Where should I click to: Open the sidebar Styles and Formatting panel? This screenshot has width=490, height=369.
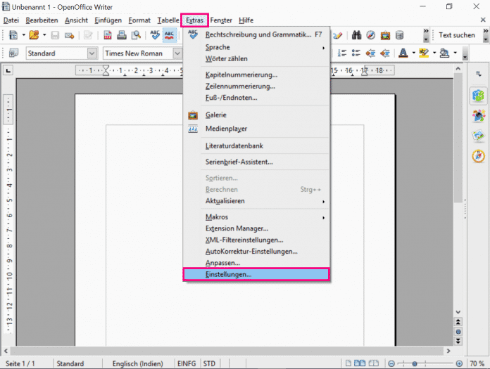click(x=478, y=115)
